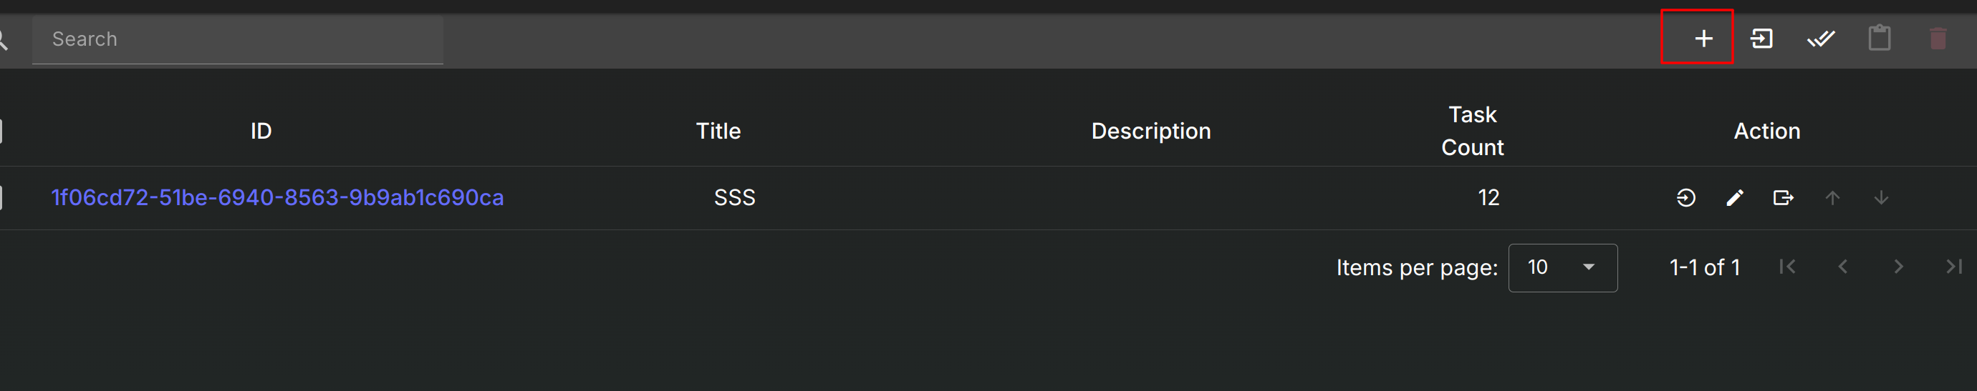Open link 1f06cd72-51be-6940-8563-9b9ab1c690ca
The height and width of the screenshot is (391, 1977).
click(277, 197)
